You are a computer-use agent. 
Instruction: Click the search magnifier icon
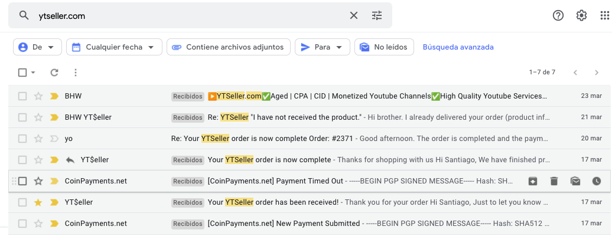point(24,15)
